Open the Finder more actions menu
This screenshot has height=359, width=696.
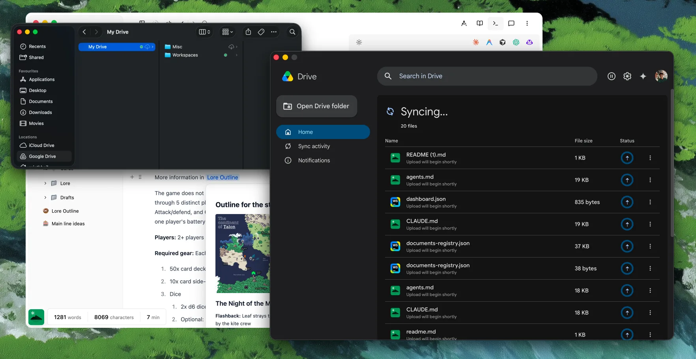point(274,32)
